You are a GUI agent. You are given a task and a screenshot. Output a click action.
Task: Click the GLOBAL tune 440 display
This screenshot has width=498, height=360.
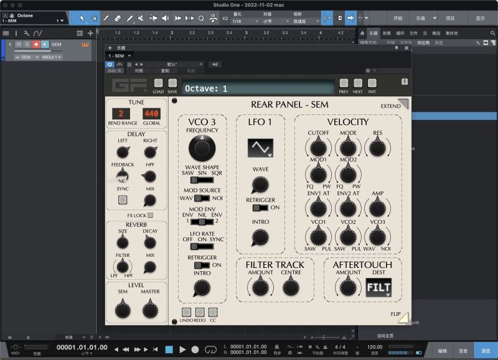(151, 114)
